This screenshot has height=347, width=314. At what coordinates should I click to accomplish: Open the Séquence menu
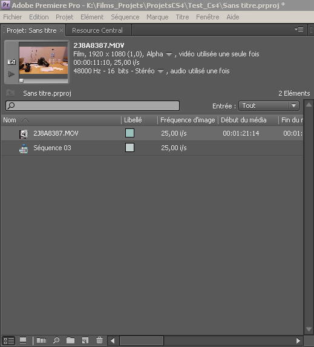pos(125,17)
